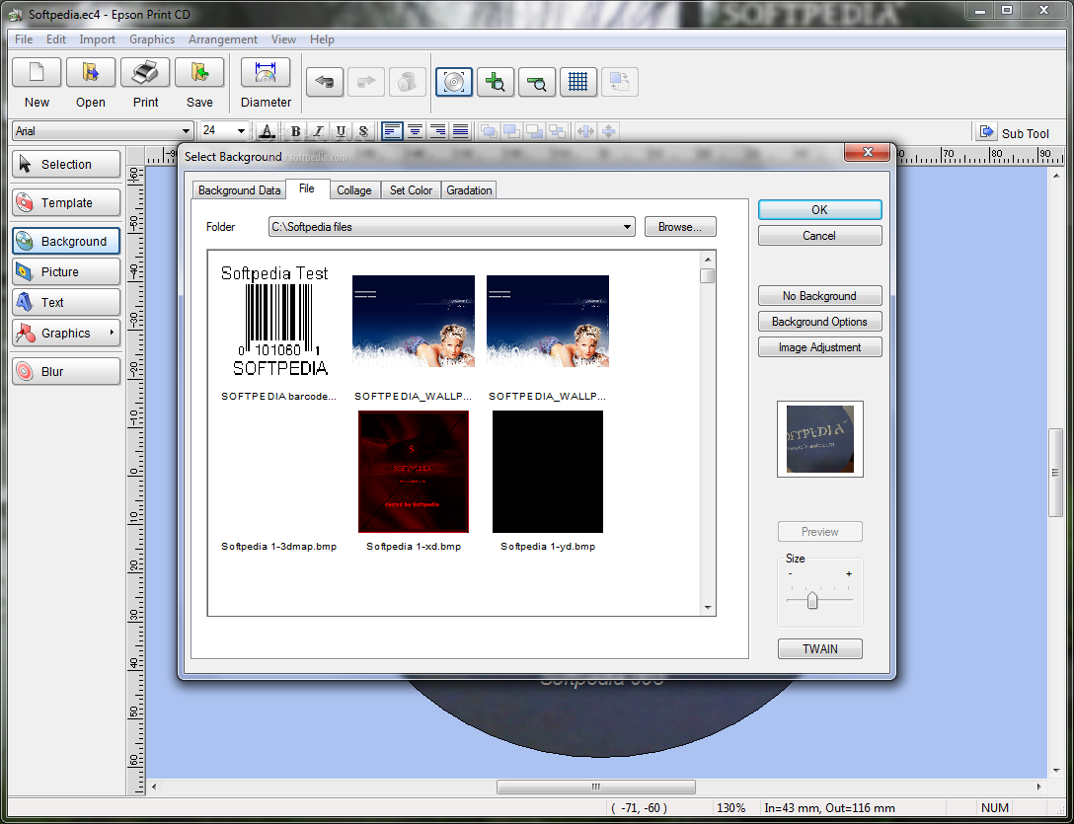The height and width of the screenshot is (824, 1074).
Task: Toggle the disc view icon
Action: click(x=454, y=82)
